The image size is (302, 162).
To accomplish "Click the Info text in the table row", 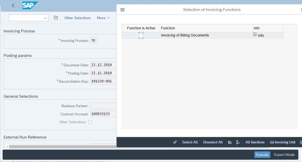I will [261, 35].
